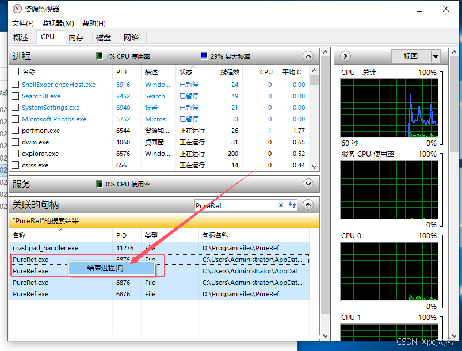Image resolution: width=462 pixels, height=351 pixels.
Task: Select PureRef.exe row with D:\Program Files\PureRef
Action: click(x=159, y=294)
